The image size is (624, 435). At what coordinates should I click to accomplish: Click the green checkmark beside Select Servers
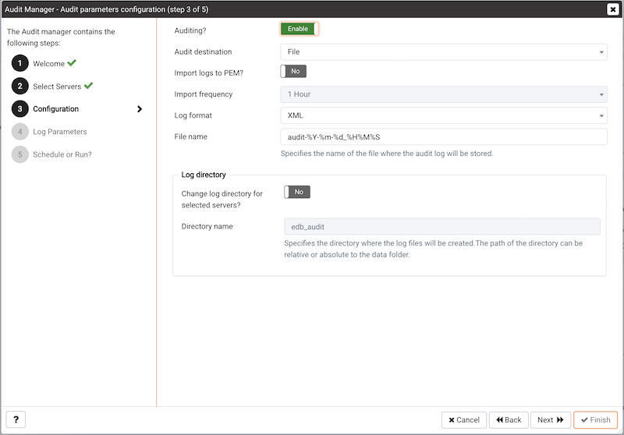tap(88, 86)
